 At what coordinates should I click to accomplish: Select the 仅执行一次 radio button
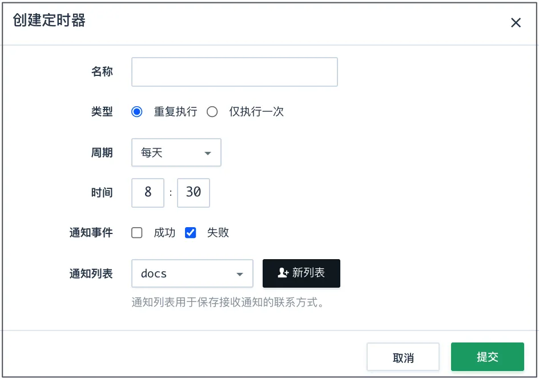tap(212, 112)
